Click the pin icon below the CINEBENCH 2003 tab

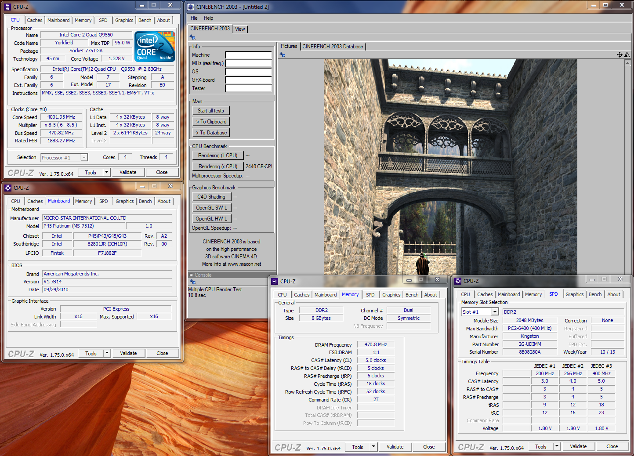(x=192, y=37)
